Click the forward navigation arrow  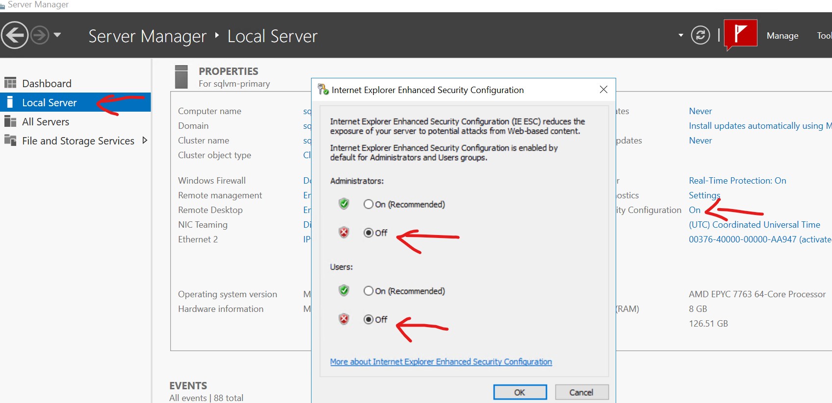(40, 35)
